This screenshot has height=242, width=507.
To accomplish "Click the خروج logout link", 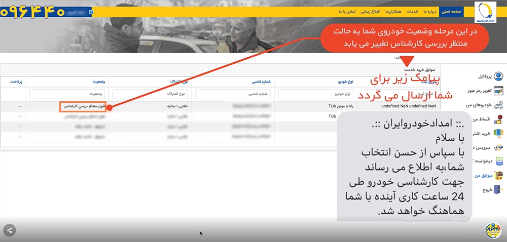I will (487, 190).
